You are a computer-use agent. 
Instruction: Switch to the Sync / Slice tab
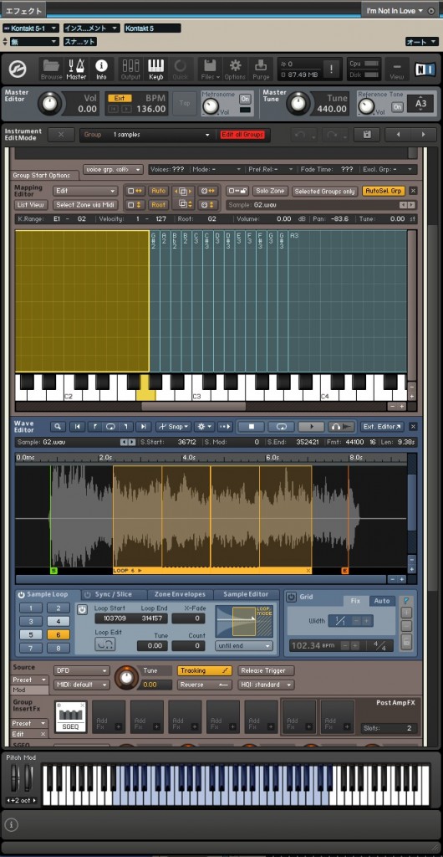point(114,594)
